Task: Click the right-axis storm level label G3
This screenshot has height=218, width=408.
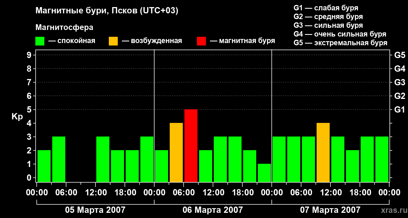Action: coord(400,82)
